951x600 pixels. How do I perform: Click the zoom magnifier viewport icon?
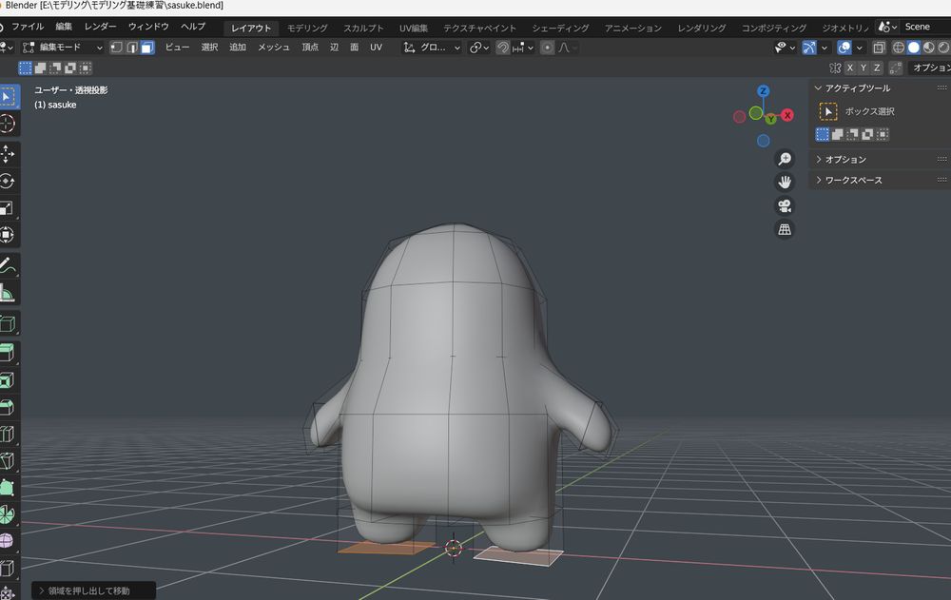point(785,159)
